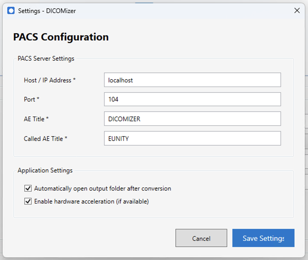The width and height of the screenshot is (308, 260).
Task: Click the Called AE Title input field
Action: click(192, 138)
